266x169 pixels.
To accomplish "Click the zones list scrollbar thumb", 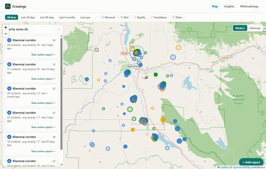I will tap(61, 94).
